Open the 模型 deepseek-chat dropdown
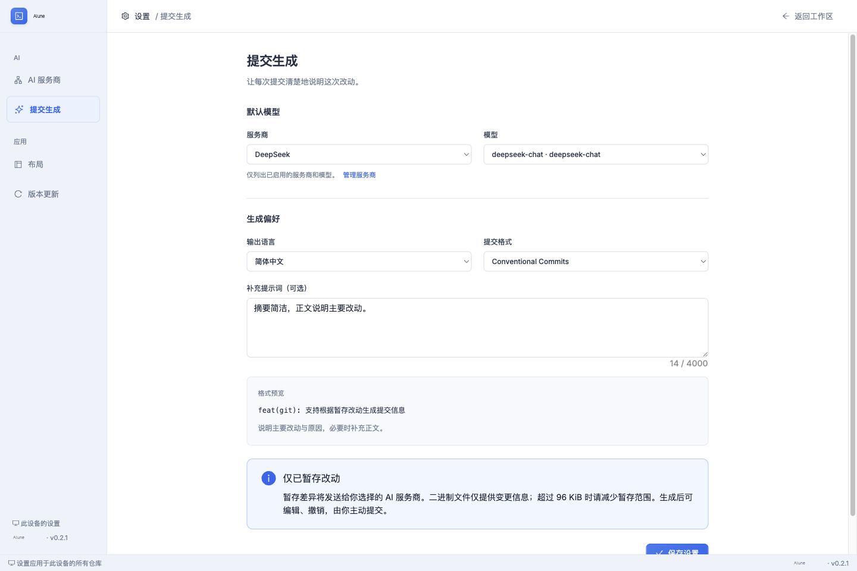 (596, 154)
